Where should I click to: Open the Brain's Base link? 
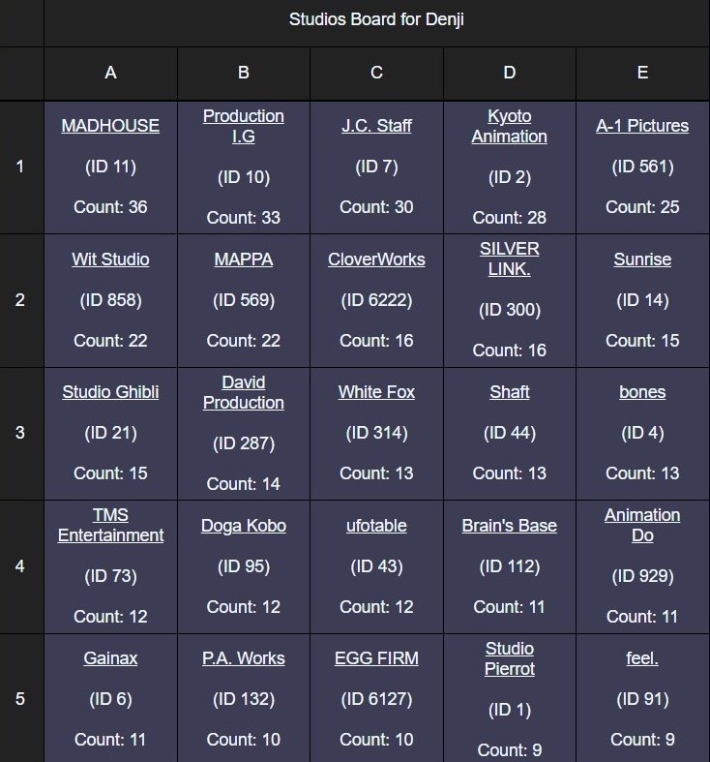(x=509, y=526)
